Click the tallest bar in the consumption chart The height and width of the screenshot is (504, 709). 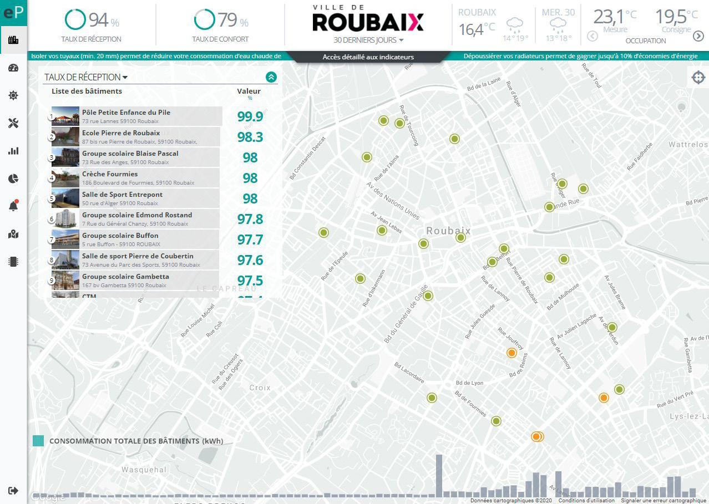coord(439,476)
